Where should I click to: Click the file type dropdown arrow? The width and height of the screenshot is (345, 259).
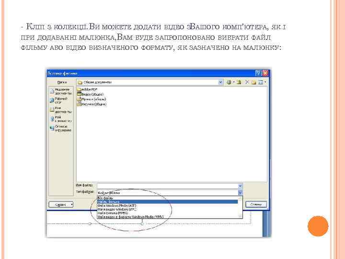point(240,193)
